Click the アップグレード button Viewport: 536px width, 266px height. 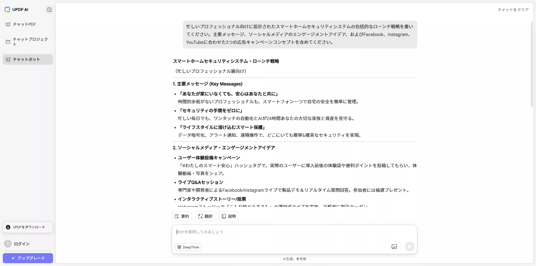point(28,258)
